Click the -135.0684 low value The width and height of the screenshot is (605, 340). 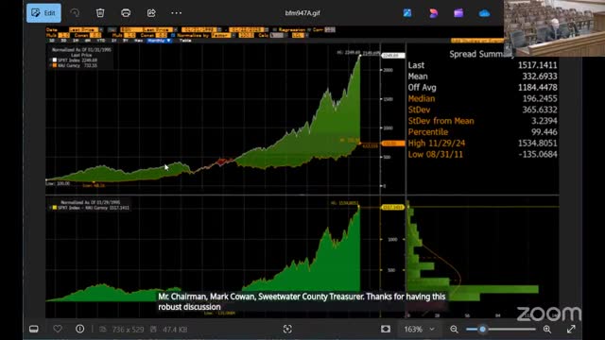(538, 155)
